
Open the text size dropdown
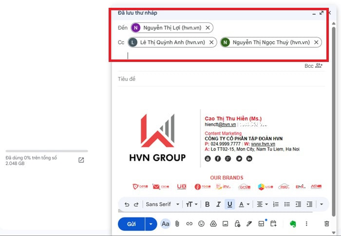tap(191, 204)
